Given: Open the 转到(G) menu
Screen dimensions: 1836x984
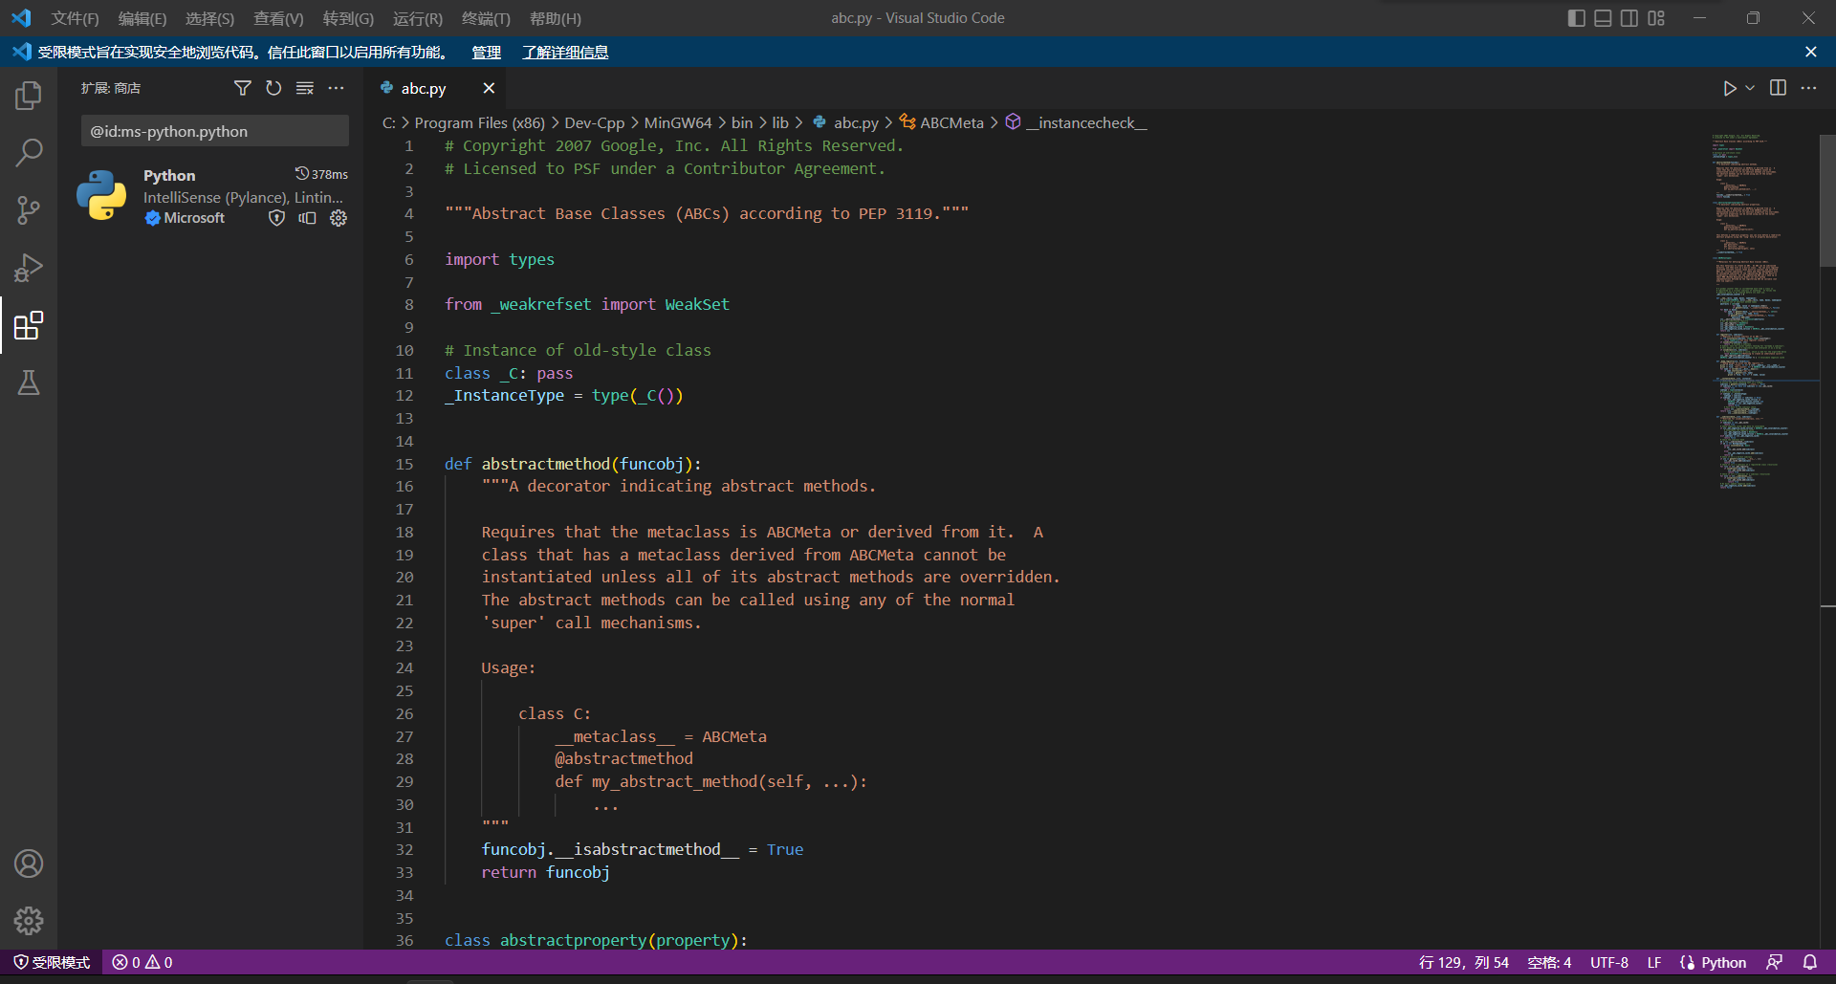Looking at the screenshot, I should pos(348,18).
